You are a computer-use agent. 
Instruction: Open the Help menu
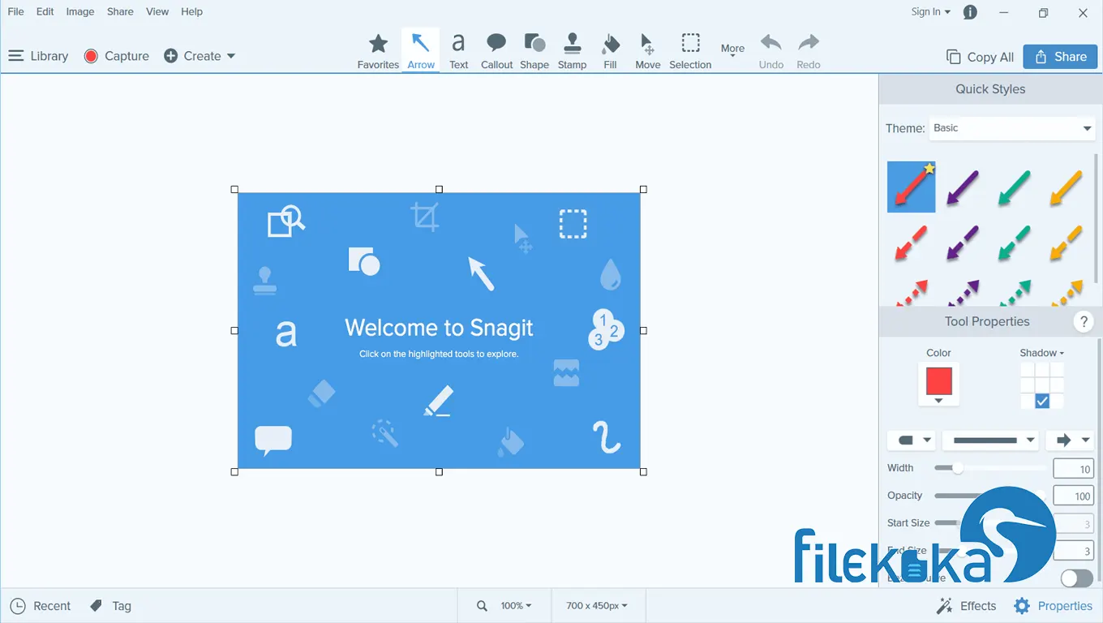click(191, 12)
